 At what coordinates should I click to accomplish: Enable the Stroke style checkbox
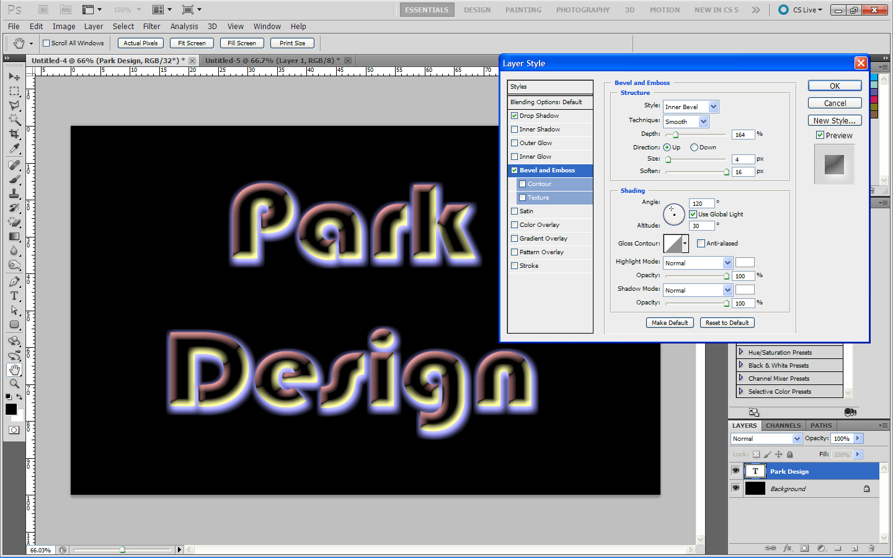click(x=514, y=266)
